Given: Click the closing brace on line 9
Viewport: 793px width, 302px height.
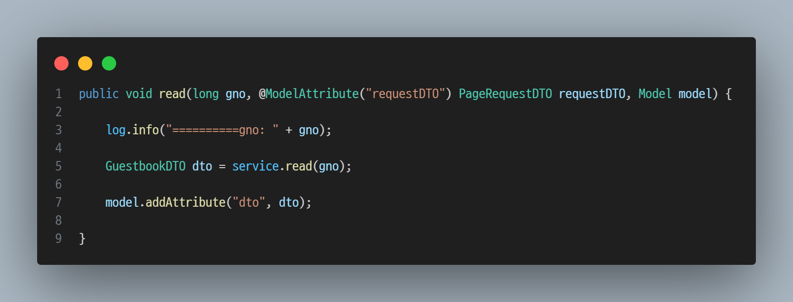Looking at the screenshot, I should click(x=82, y=239).
